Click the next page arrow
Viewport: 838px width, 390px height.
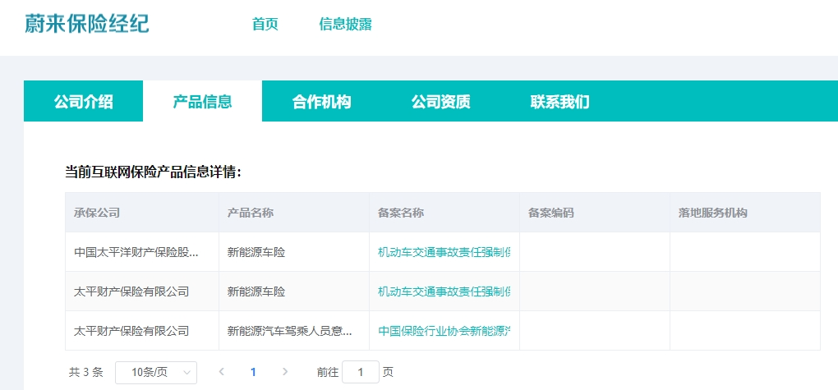pos(285,372)
